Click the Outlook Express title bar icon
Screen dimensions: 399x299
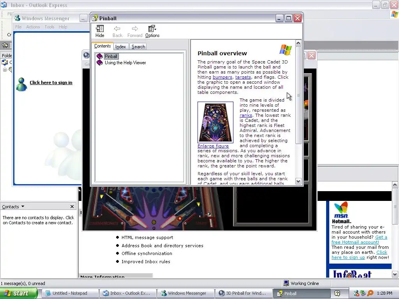pos(4,5)
